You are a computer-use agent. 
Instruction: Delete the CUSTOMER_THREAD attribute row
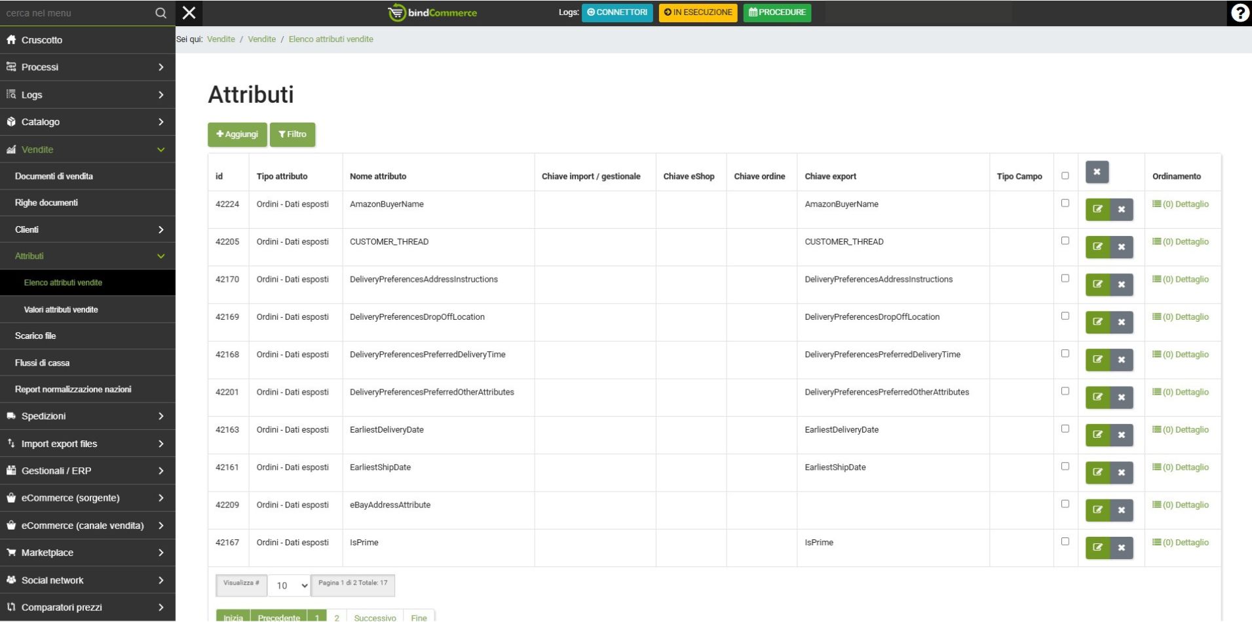(x=1121, y=247)
